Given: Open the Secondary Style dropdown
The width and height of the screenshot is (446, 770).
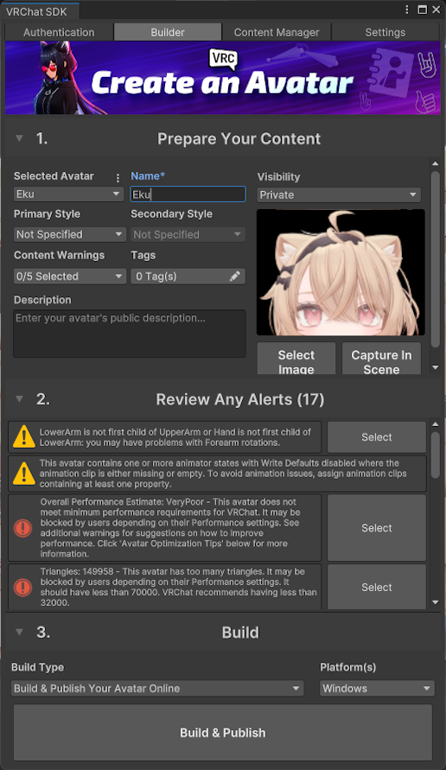Looking at the screenshot, I should (188, 234).
